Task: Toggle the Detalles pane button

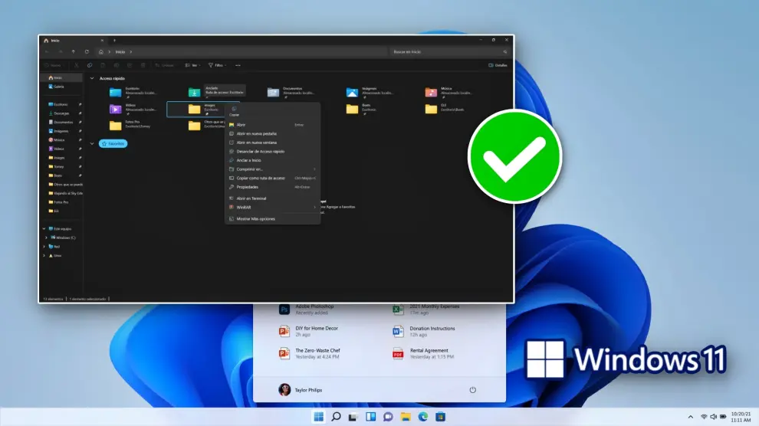Action: click(498, 65)
